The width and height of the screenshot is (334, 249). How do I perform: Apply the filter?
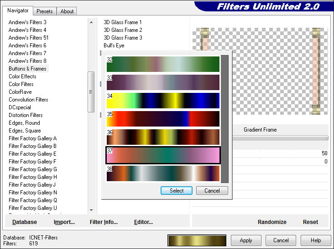point(246,240)
